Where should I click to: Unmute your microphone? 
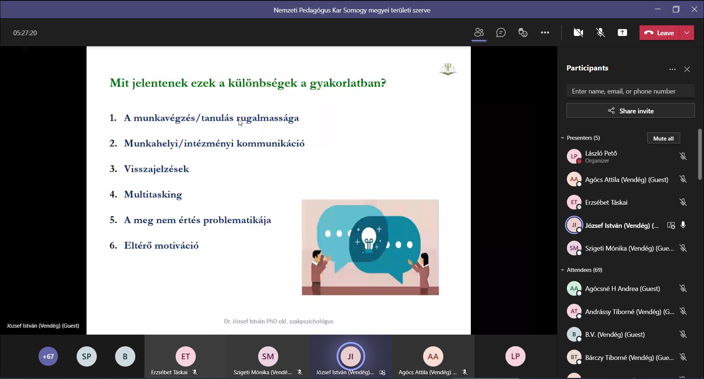[600, 33]
